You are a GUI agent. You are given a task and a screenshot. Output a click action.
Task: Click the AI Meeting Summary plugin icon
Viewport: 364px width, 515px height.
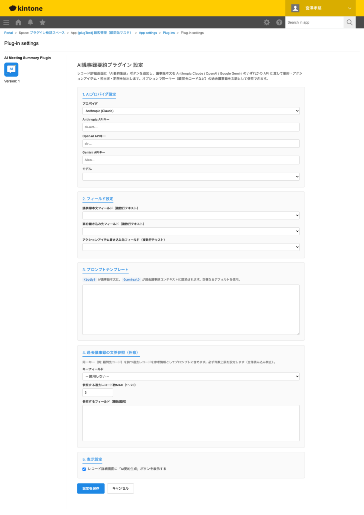[11, 70]
